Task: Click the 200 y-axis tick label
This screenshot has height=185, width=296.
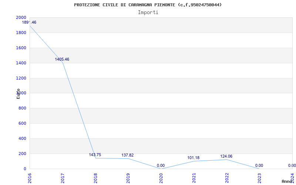Action: click(x=22, y=154)
